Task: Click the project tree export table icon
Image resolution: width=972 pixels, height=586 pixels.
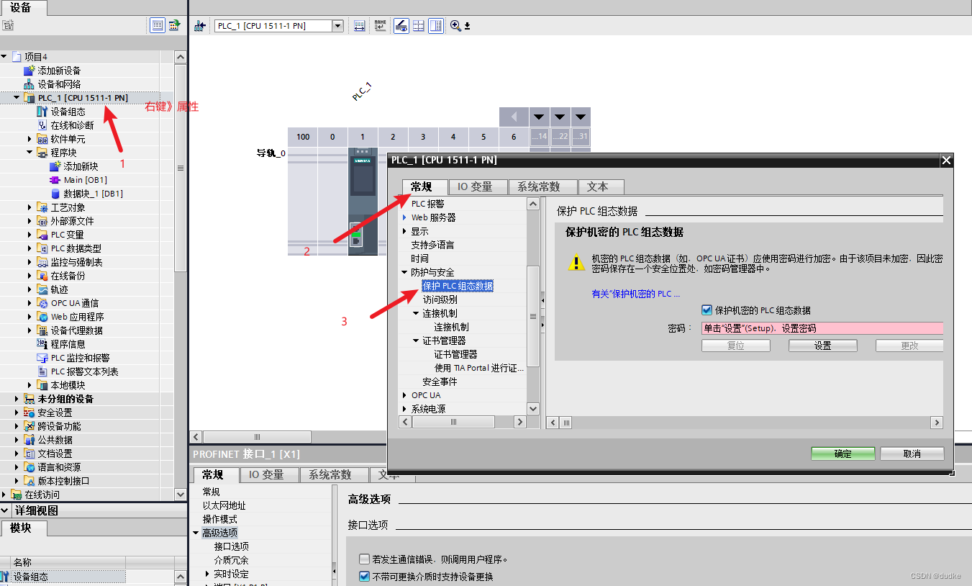Action: (174, 25)
